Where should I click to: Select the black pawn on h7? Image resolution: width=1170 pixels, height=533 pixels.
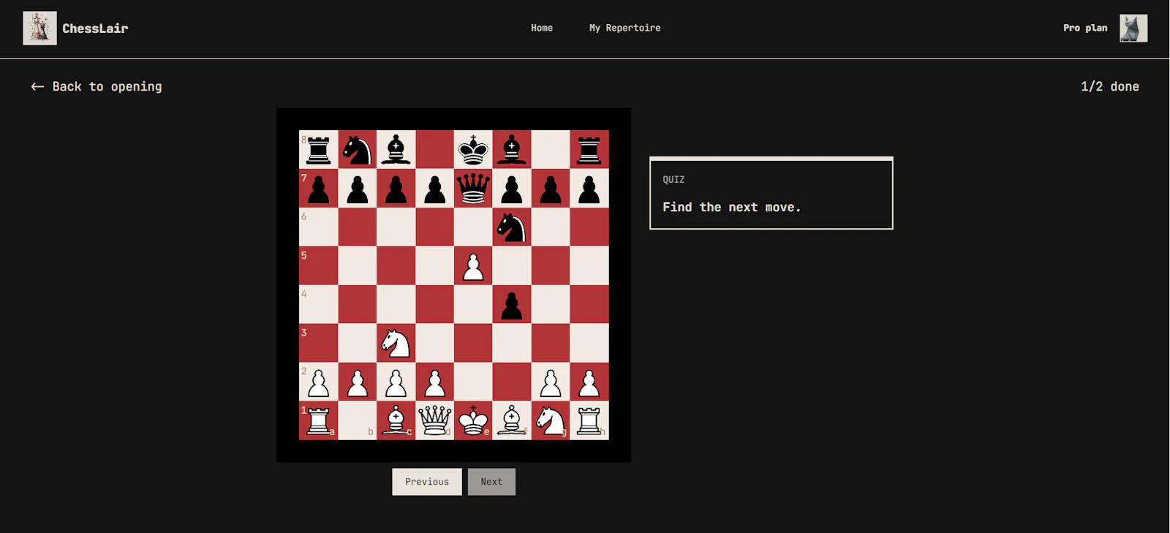point(589,189)
